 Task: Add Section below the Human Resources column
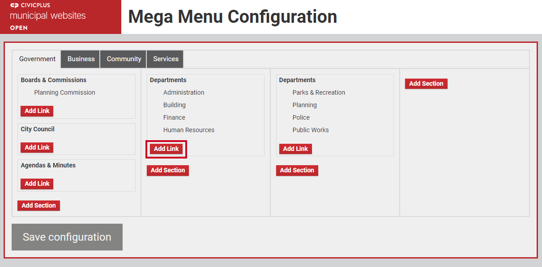168,170
